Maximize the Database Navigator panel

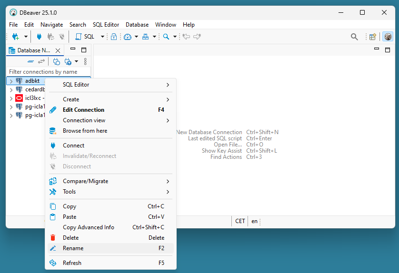(84, 50)
